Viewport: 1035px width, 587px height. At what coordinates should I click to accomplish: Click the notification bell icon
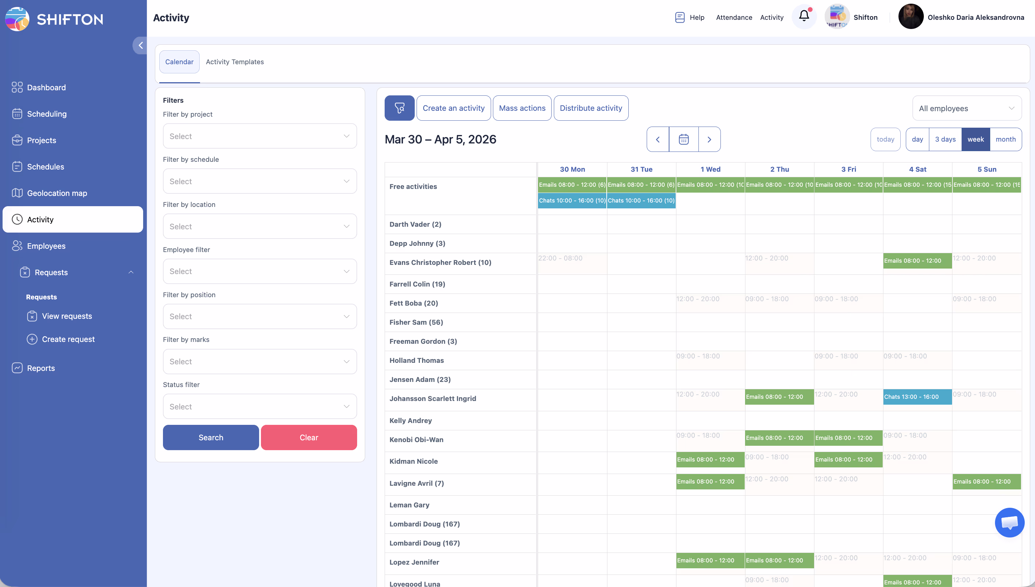click(x=803, y=16)
